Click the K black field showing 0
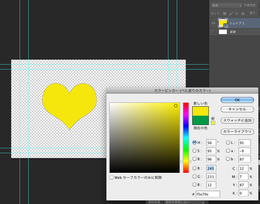 [244, 193]
